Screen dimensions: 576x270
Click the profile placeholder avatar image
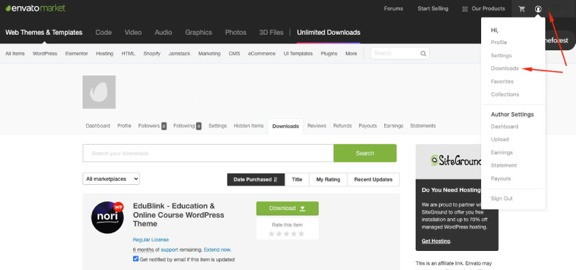coord(99,92)
